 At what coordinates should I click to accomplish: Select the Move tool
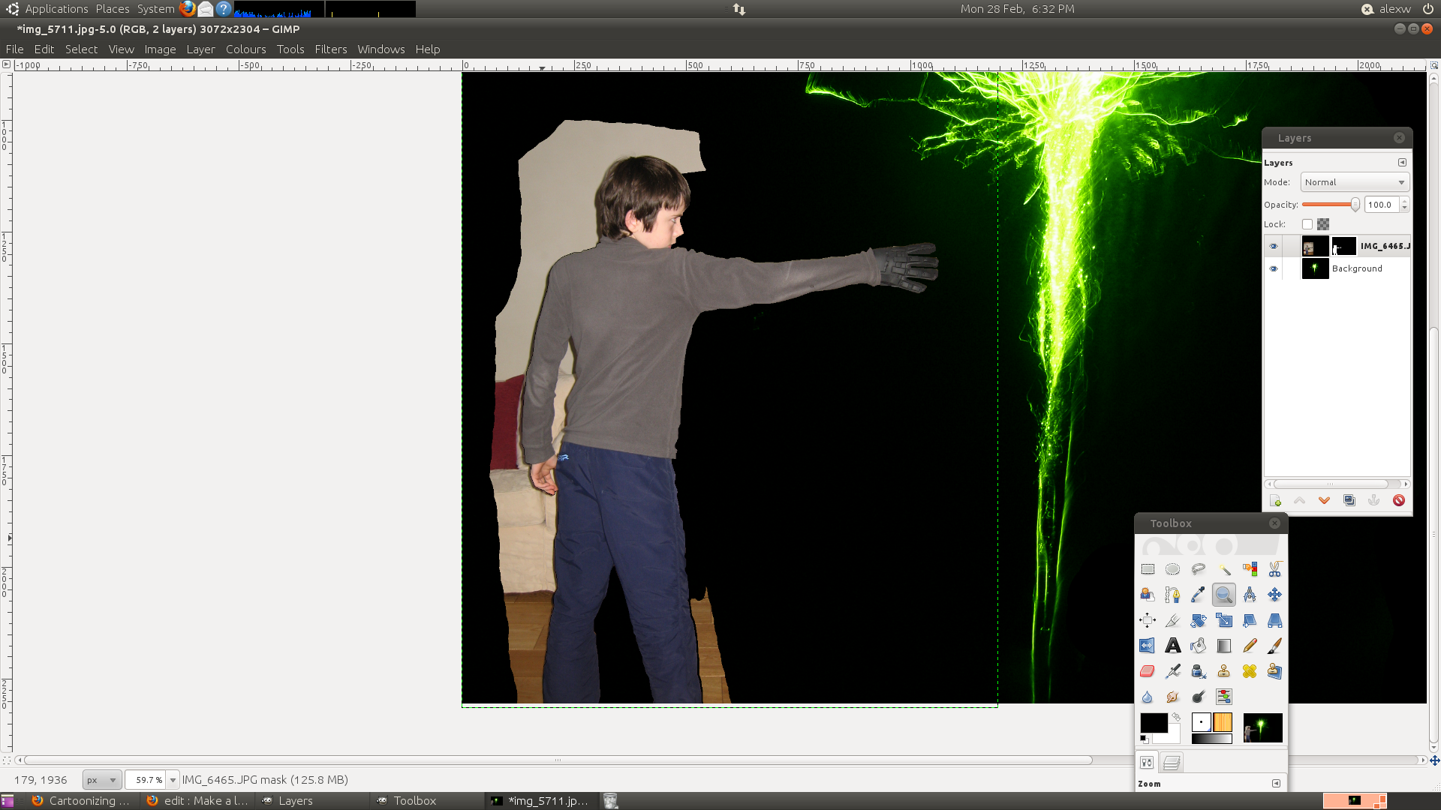coord(1275,595)
